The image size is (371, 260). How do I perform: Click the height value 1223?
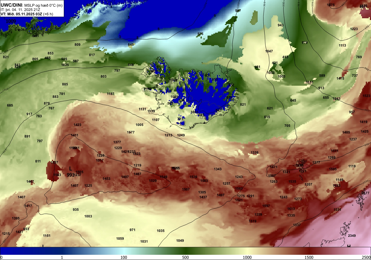(x=354, y=29)
